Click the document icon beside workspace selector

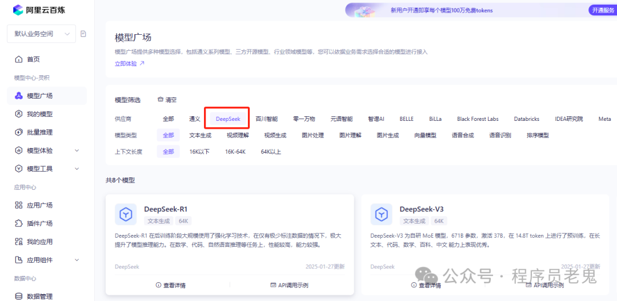pos(83,34)
